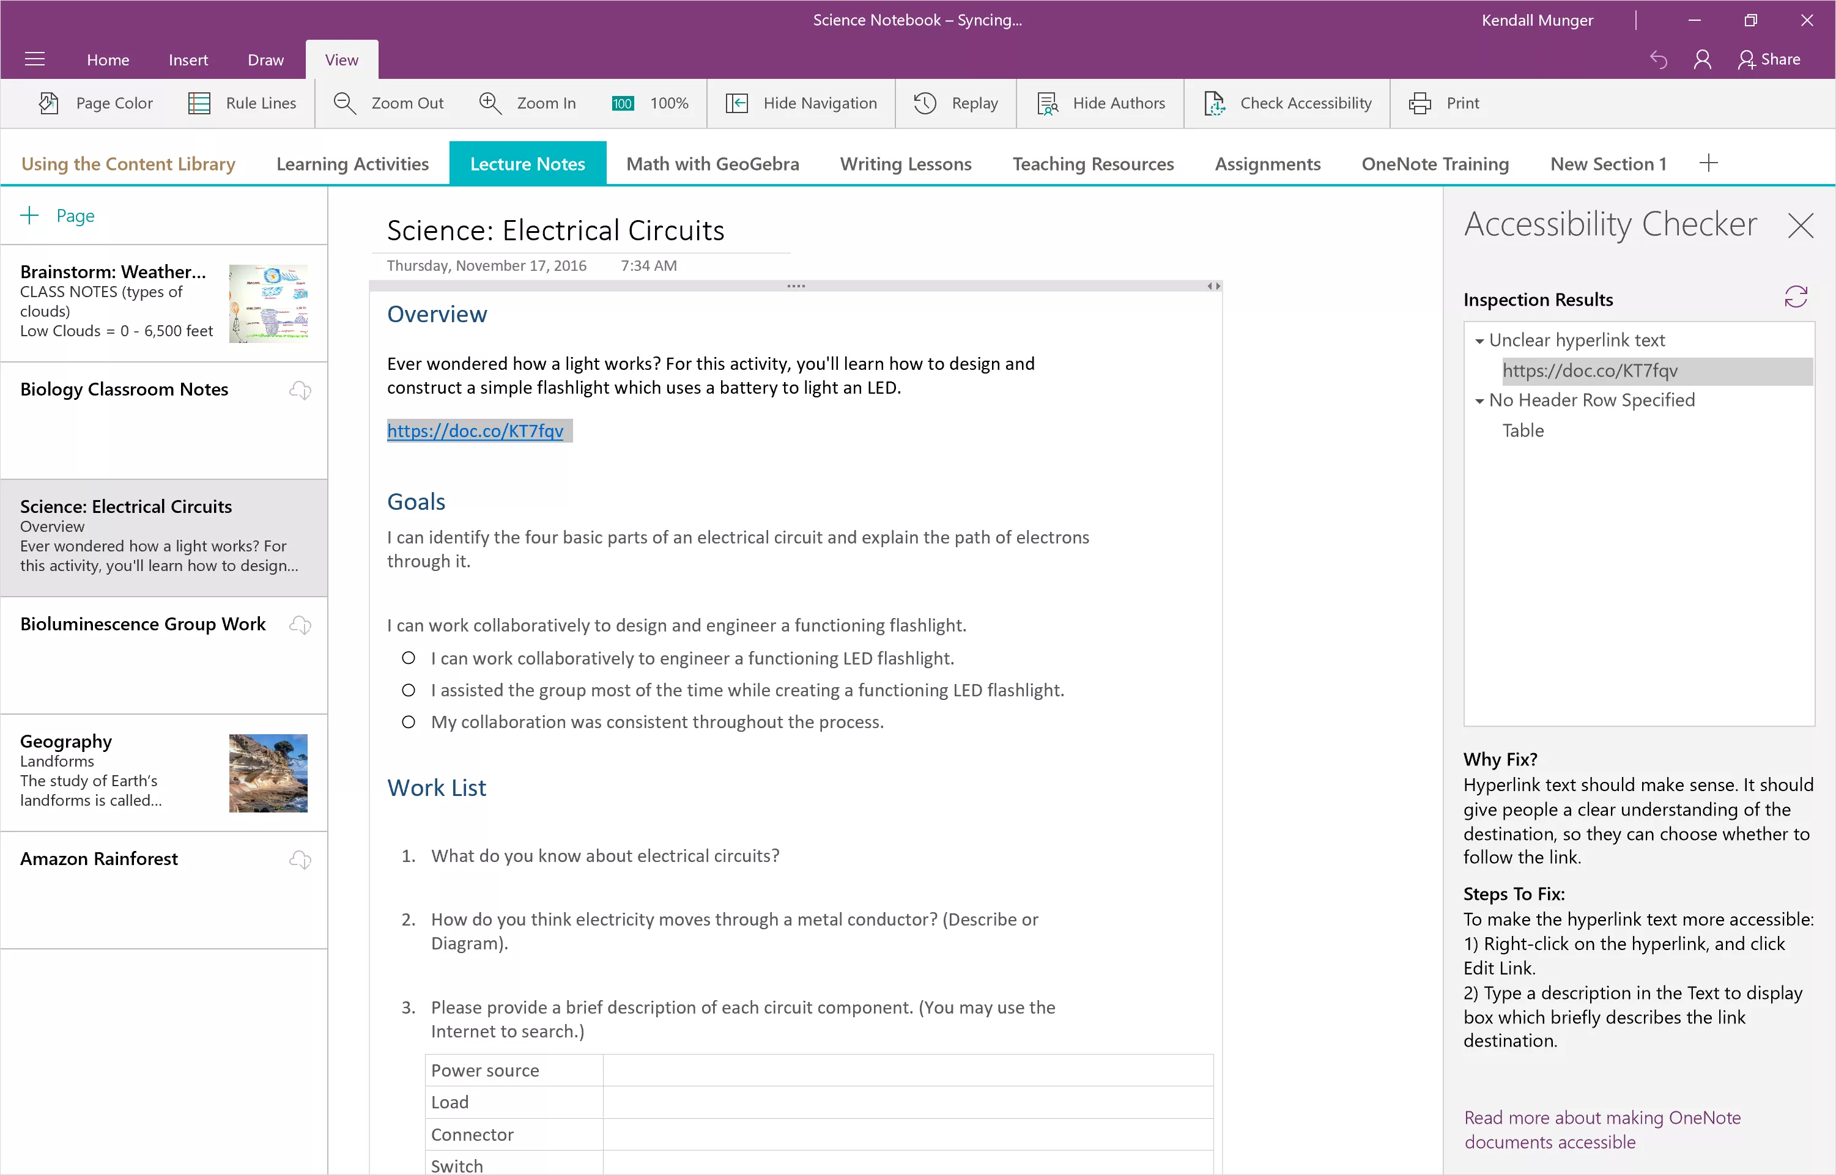This screenshot has height=1175, width=1836.
Task: Click the weather clouds page thumbnail
Action: tap(268, 303)
